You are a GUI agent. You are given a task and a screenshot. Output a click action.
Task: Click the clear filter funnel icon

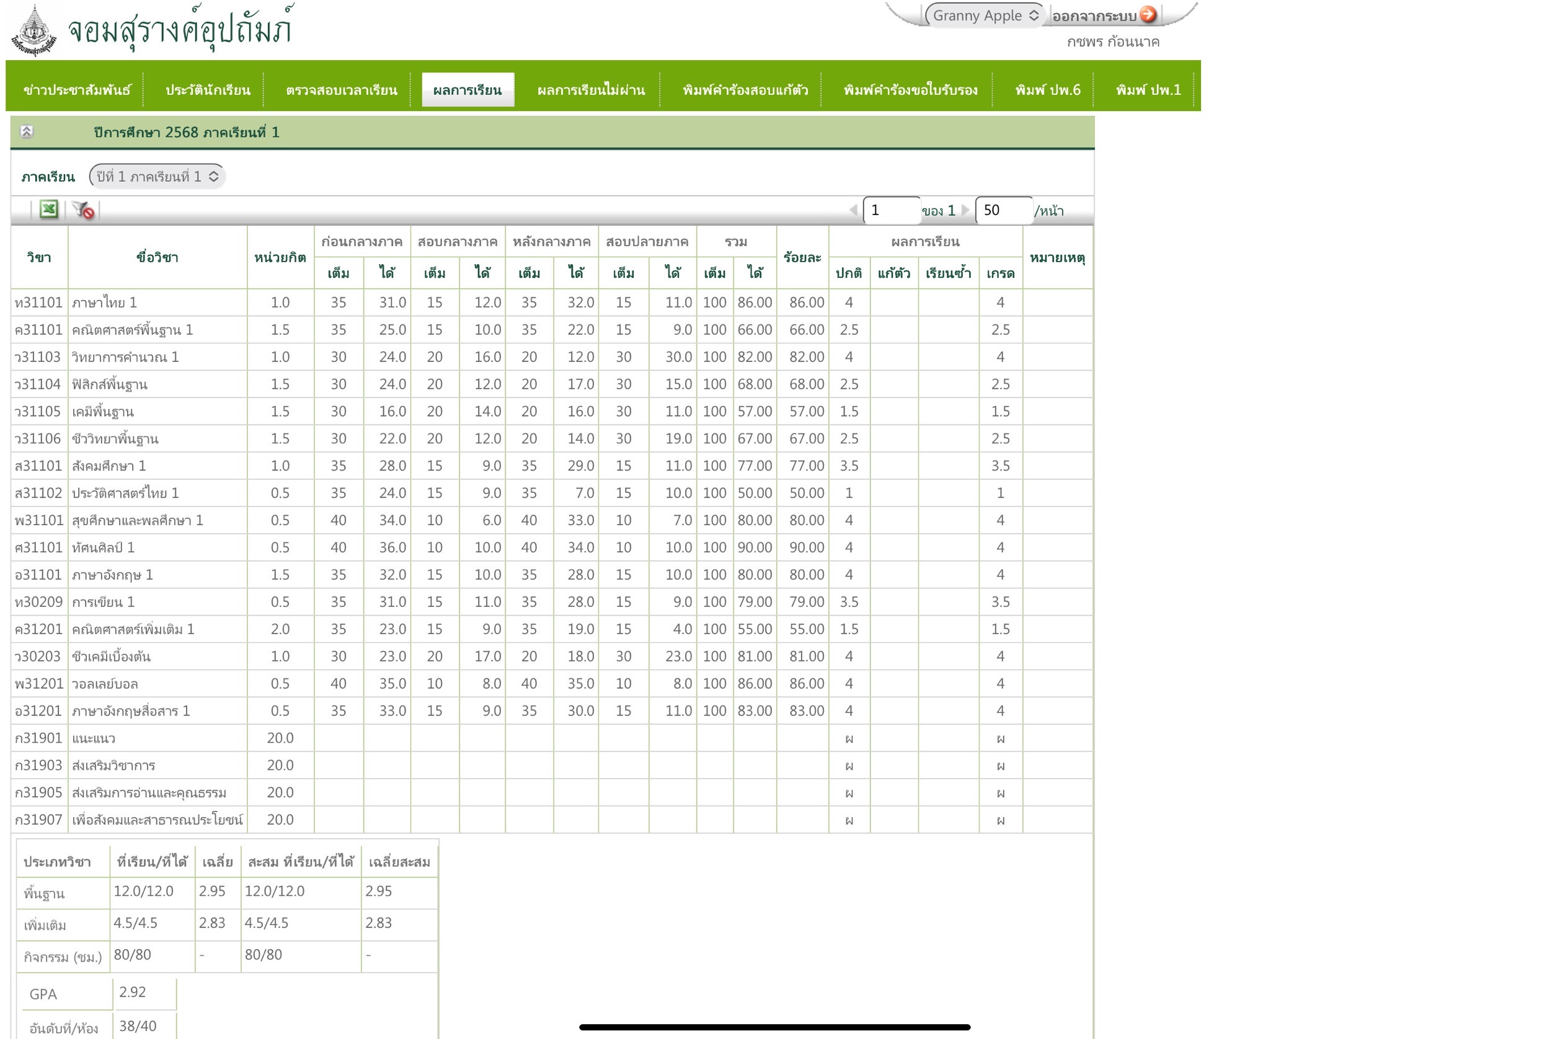pos(84,211)
